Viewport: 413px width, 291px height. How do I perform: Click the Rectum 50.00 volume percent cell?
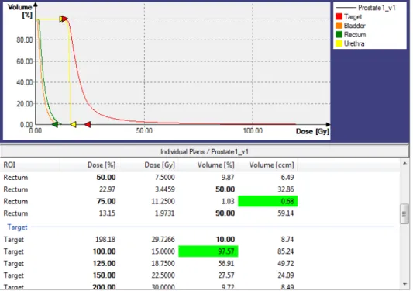tap(225, 189)
